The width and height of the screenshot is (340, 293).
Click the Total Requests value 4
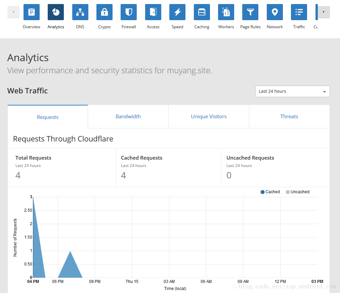(x=18, y=175)
